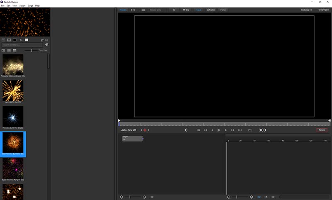
Task: Click the Favorites filter label
Action: [43, 50]
